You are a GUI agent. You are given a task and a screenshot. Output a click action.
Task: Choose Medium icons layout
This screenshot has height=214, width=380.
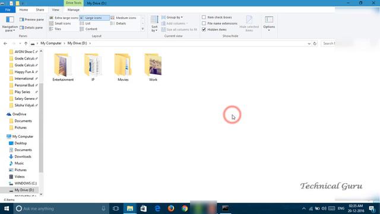click(x=123, y=18)
